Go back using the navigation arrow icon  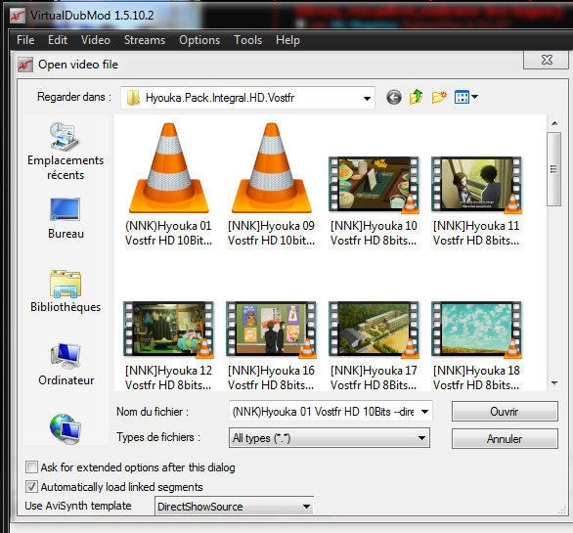(x=394, y=98)
